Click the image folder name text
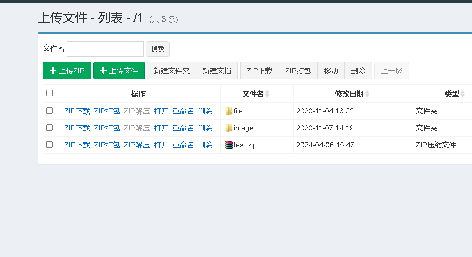The width and height of the screenshot is (472, 257). coord(244,128)
